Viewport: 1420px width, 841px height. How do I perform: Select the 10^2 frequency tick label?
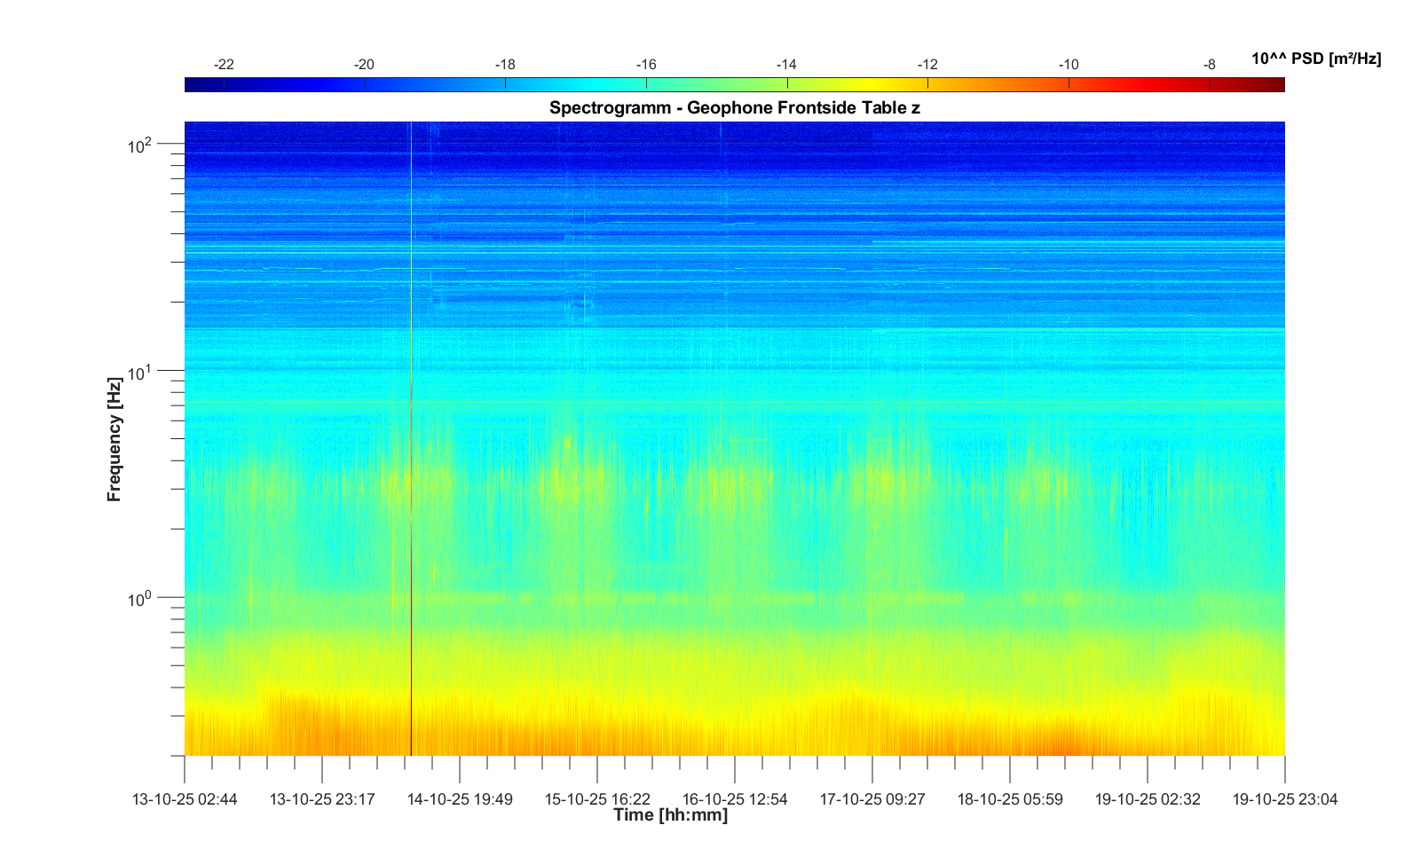coord(140,144)
